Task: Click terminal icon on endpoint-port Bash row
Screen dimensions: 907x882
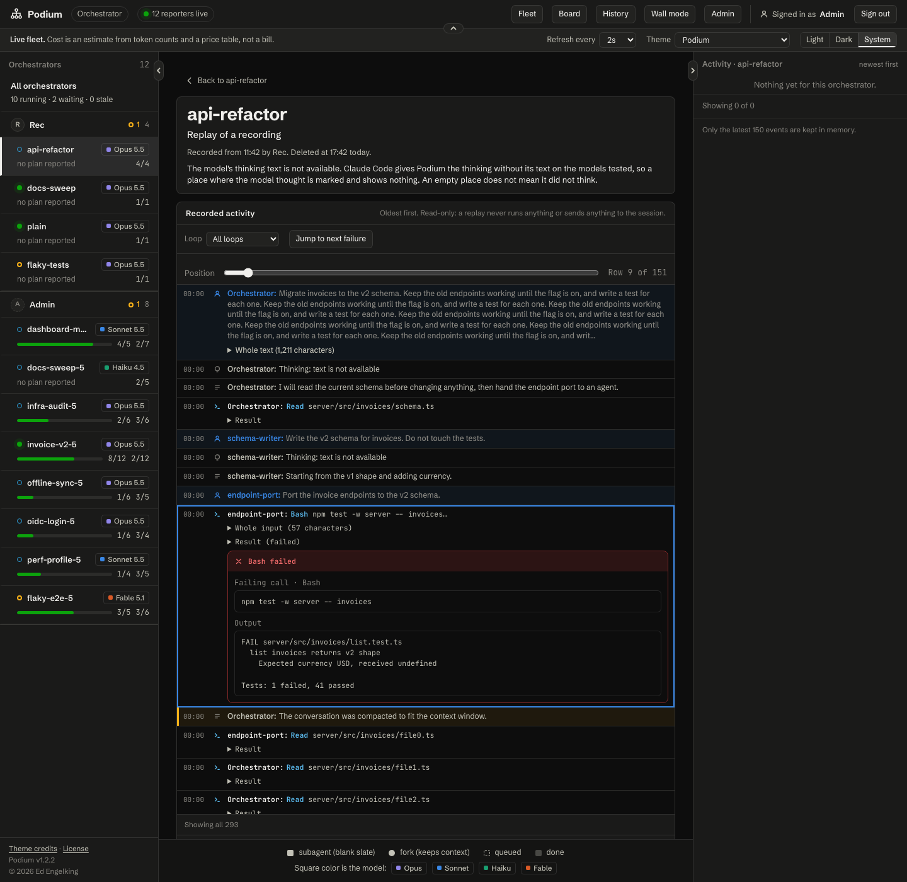Action: pos(217,515)
